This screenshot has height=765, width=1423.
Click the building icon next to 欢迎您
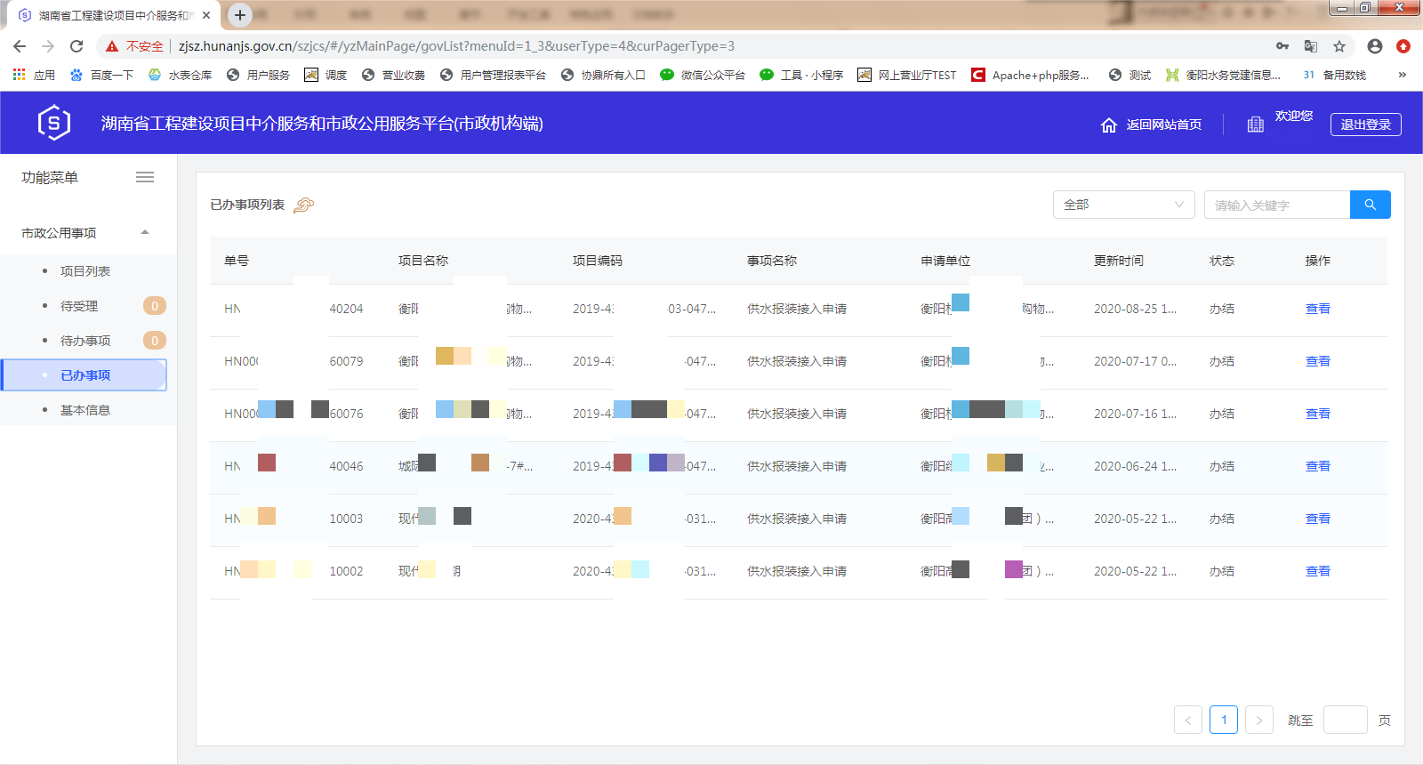click(1255, 125)
